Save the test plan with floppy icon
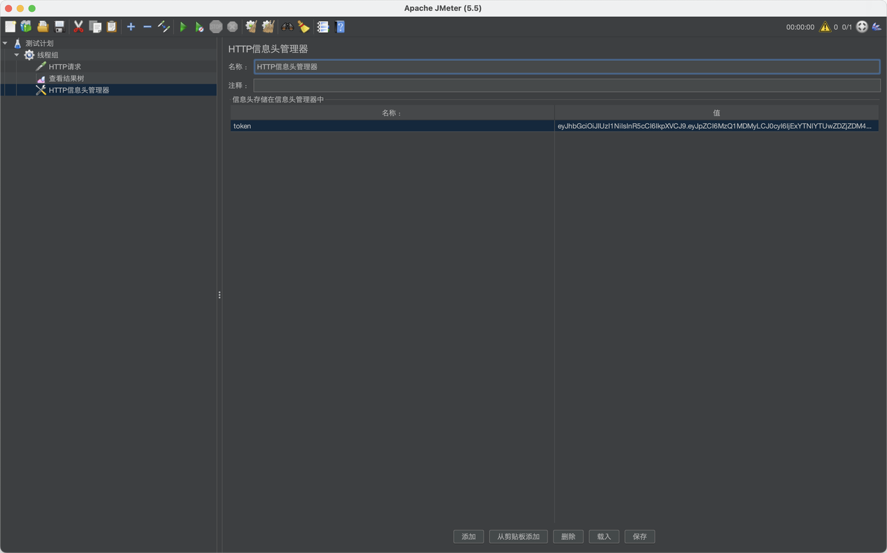Viewport: 887px width, 553px height. tap(60, 26)
